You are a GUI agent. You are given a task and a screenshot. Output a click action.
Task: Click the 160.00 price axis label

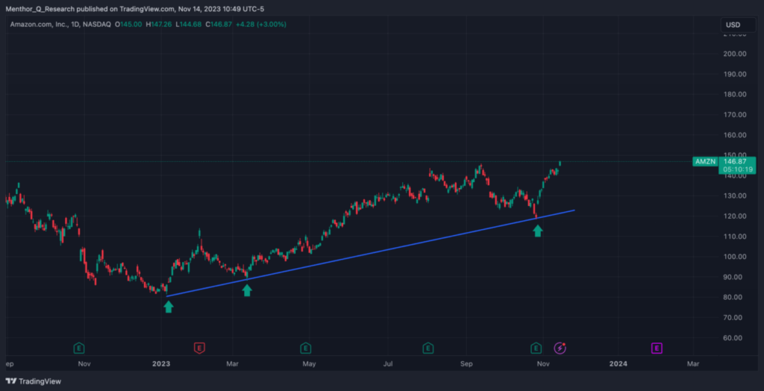[x=734, y=135]
